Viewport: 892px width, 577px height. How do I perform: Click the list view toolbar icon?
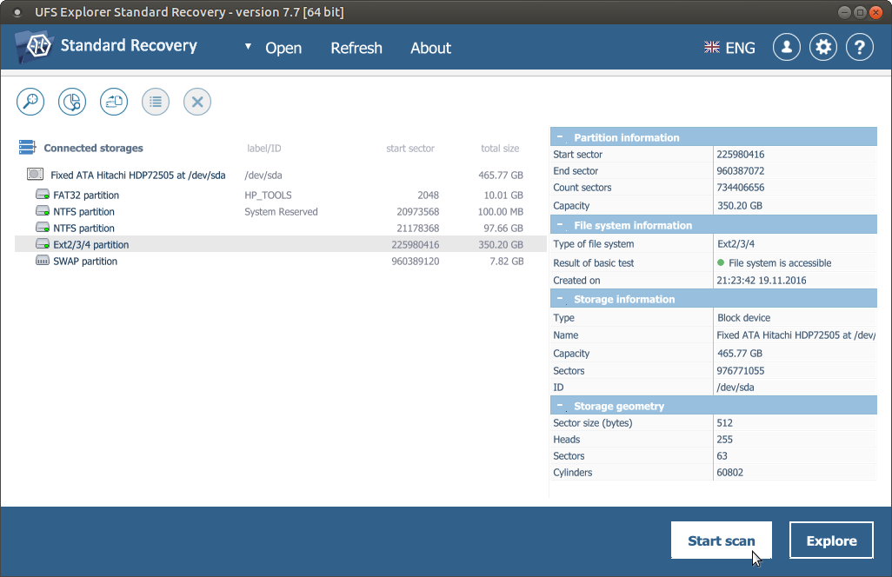[156, 102]
